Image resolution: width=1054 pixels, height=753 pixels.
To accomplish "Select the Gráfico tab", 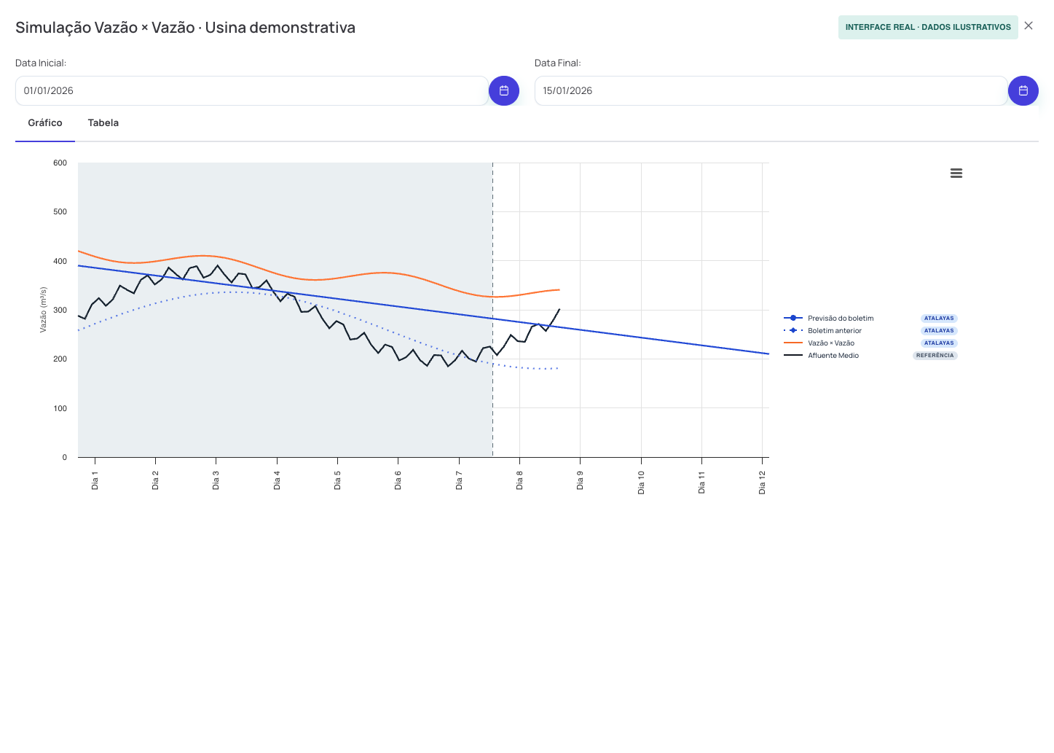I will [45, 122].
